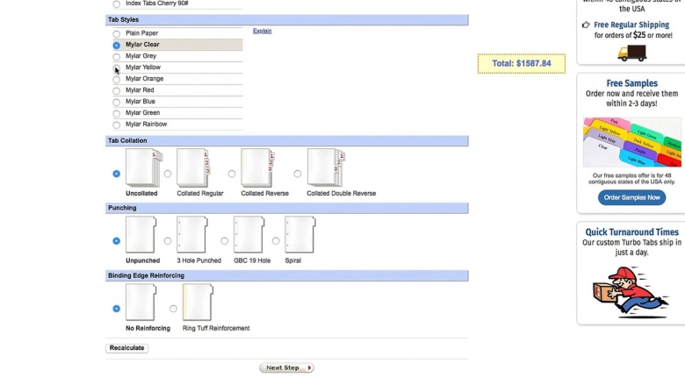Select the Mylar Clear radio button
The height and width of the screenshot is (385, 685).
coord(116,45)
